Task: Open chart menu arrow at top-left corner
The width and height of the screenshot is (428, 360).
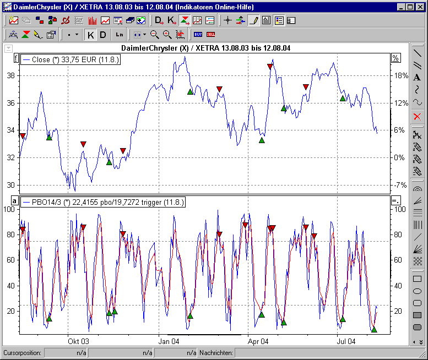Action: pyautogui.click(x=8, y=48)
